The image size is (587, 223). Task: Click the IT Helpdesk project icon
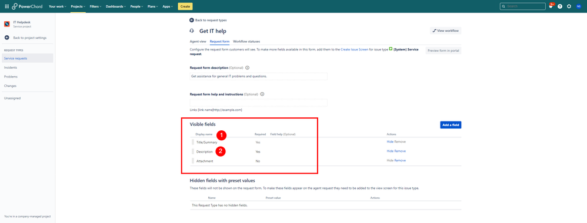point(7,24)
